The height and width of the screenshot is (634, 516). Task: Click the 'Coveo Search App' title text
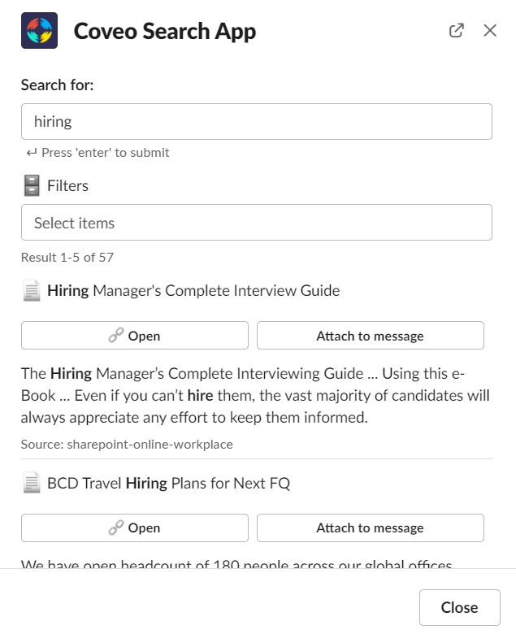coord(165,32)
